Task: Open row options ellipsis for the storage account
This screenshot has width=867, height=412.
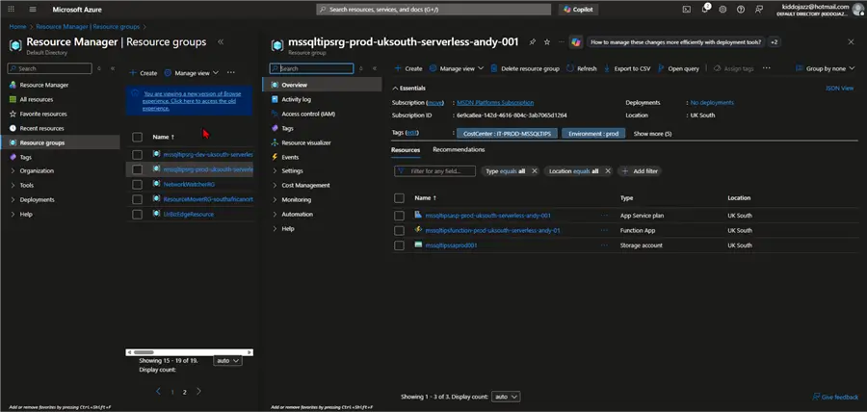Action: point(604,245)
